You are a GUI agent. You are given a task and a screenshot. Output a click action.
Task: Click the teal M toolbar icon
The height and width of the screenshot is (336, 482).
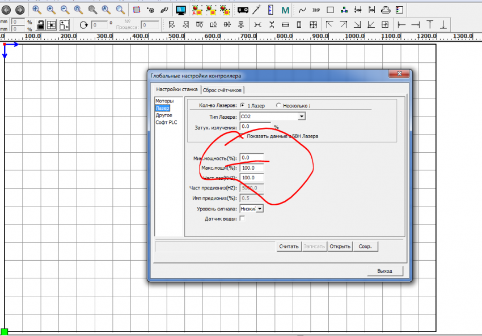click(x=285, y=10)
